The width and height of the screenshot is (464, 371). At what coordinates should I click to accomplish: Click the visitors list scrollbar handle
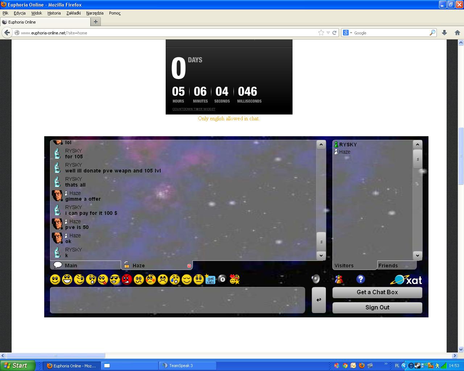coord(418,159)
